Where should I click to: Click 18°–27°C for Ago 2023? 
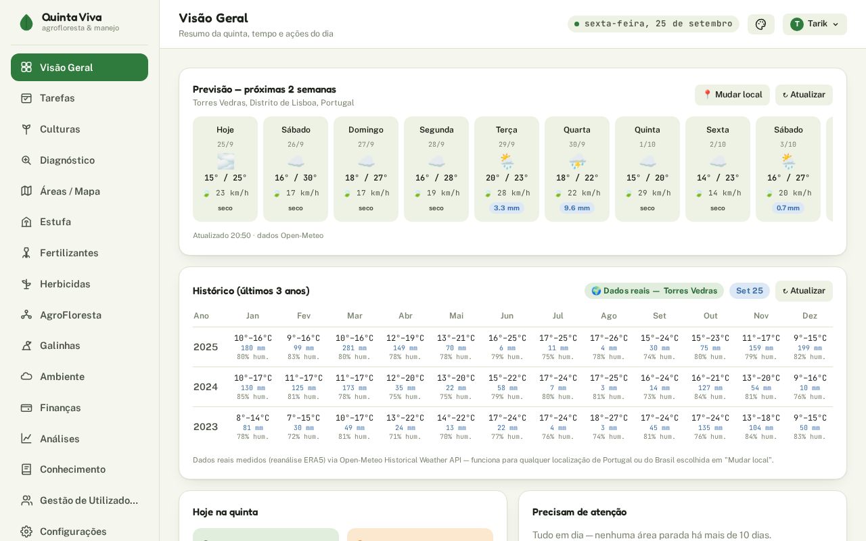pyautogui.click(x=609, y=418)
